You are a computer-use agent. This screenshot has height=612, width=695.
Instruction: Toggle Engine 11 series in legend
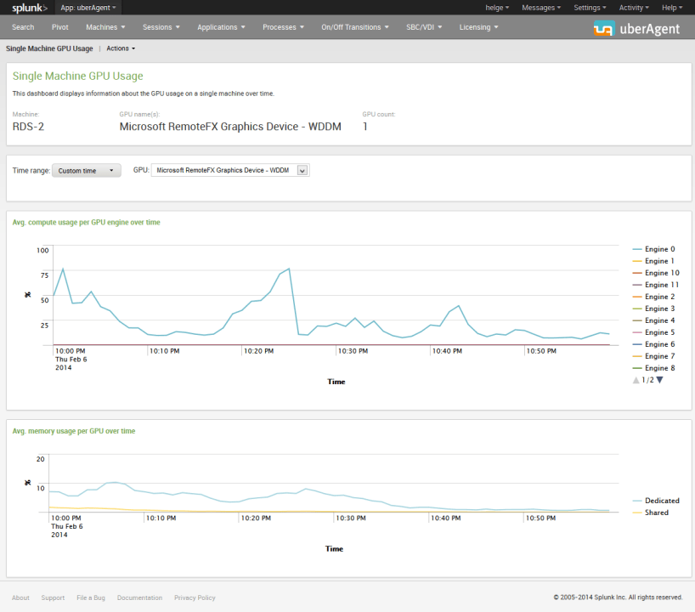[656, 285]
